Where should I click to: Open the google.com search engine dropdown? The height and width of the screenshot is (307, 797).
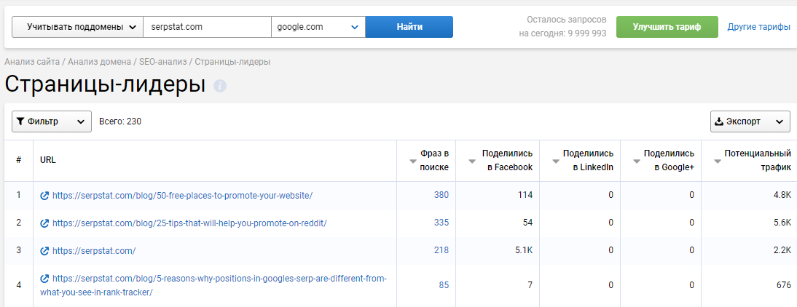[318, 27]
